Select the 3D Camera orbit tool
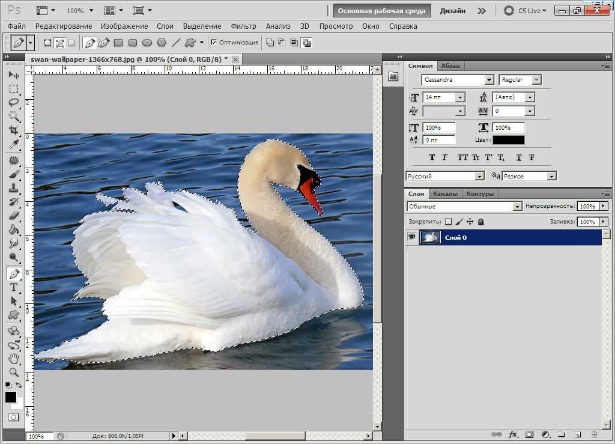615x444 pixels. [x=14, y=345]
